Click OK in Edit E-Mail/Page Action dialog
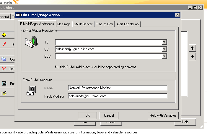The image size is (207, 134). 87,115
